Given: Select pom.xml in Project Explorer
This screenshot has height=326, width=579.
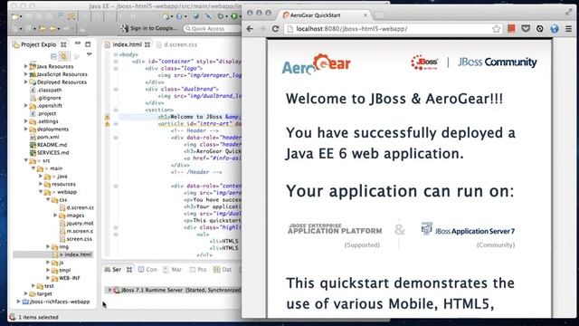Looking at the screenshot, I should 44,137.
